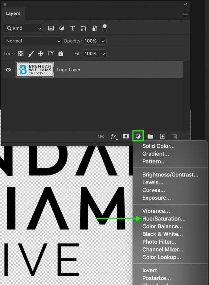Lock image pixels with brush icon
Screen dimensions: 209x285
(x=31, y=54)
